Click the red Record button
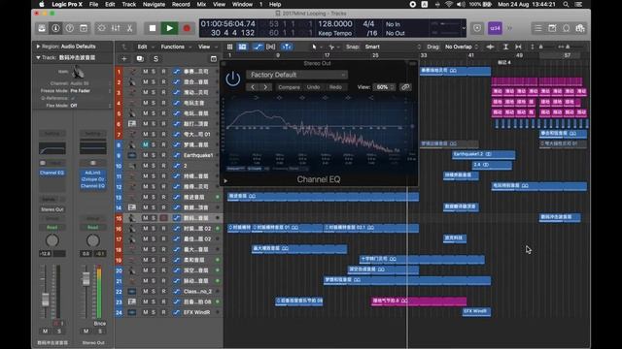Image resolution: width=622 pixels, height=349 pixels. pos(187,28)
